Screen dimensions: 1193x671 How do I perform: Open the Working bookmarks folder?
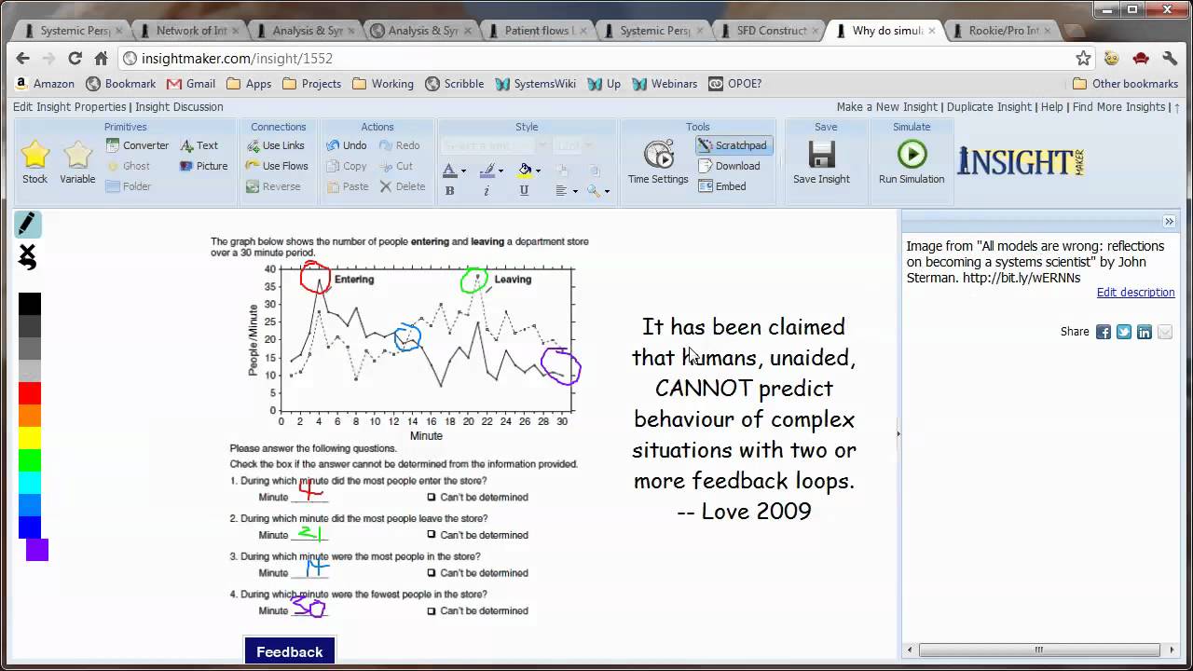click(x=383, y=83)
